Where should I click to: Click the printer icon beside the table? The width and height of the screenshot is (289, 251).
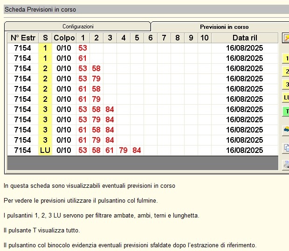click(285, 165)
